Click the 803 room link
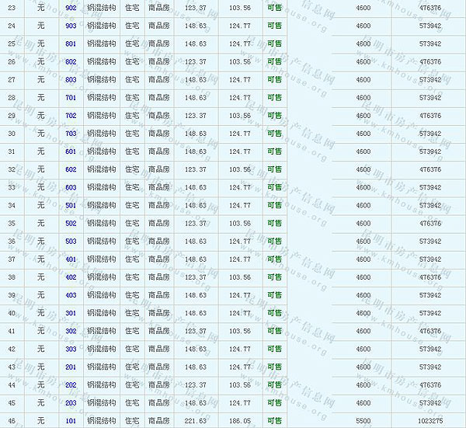This screenshot has height=428, width=466. [x=71, y=79]
